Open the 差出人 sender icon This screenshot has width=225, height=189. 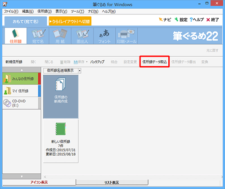tap(82, 36)
